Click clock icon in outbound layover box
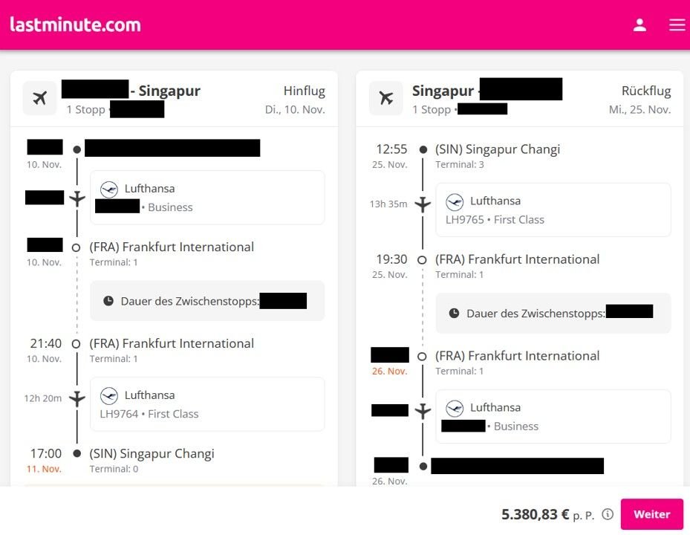 108,301
